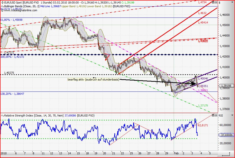Open the RSI axis dropdown arrow

tap(232, 115)
